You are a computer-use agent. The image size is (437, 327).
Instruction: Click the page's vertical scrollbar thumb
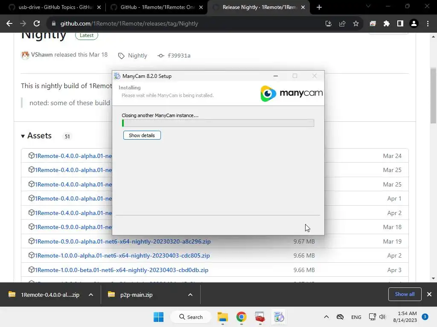[433, 96]
